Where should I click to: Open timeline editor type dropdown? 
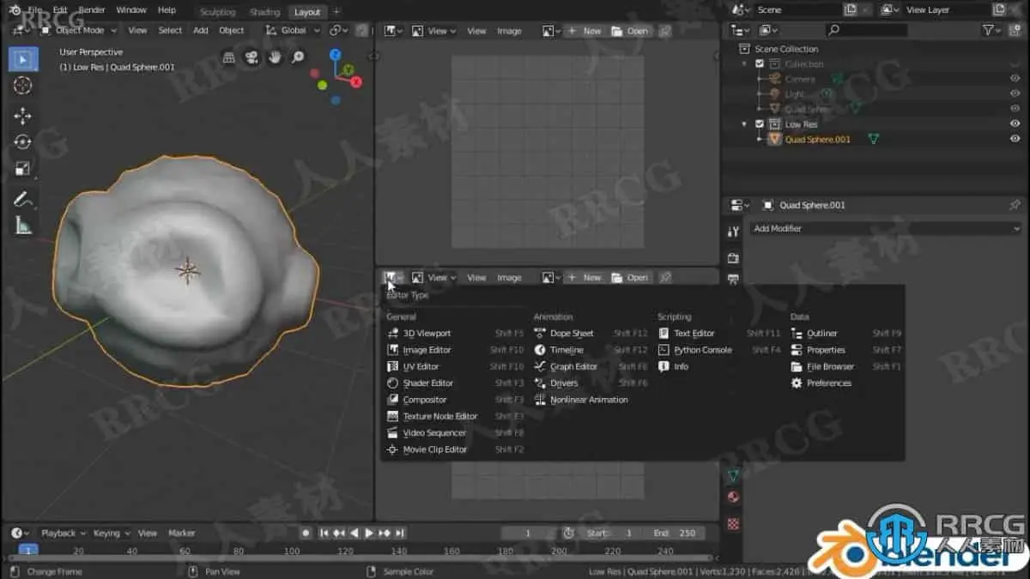click(x=20, y=533)
